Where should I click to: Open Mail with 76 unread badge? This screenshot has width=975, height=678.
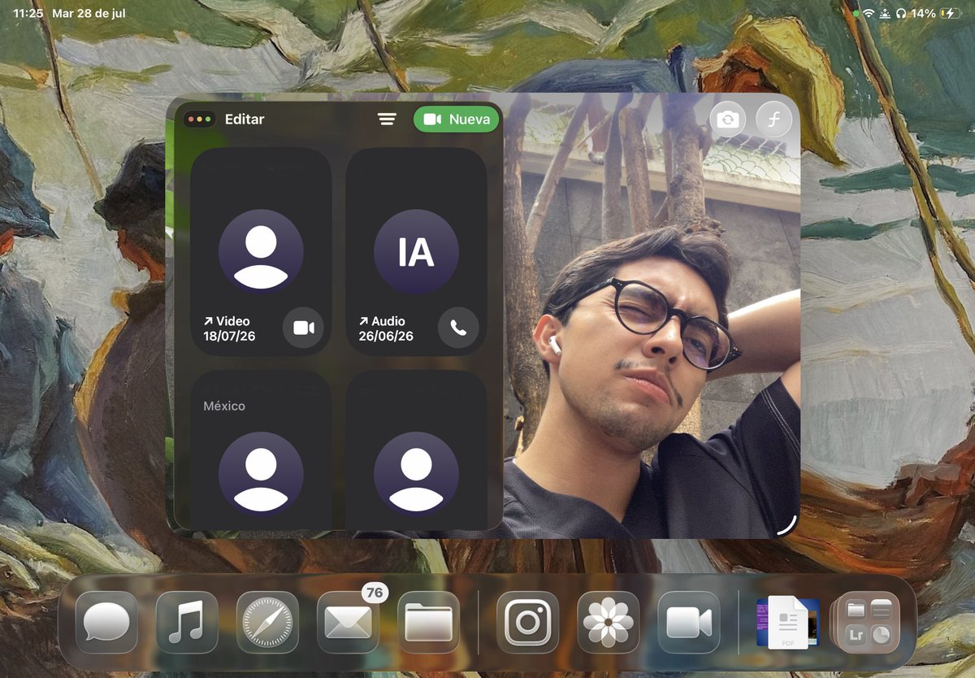348,623
